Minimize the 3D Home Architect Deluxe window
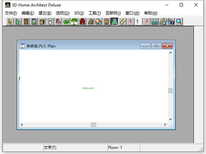Image resolution: width=206 pixels, height=154 pixels. (x=167, y=5)
